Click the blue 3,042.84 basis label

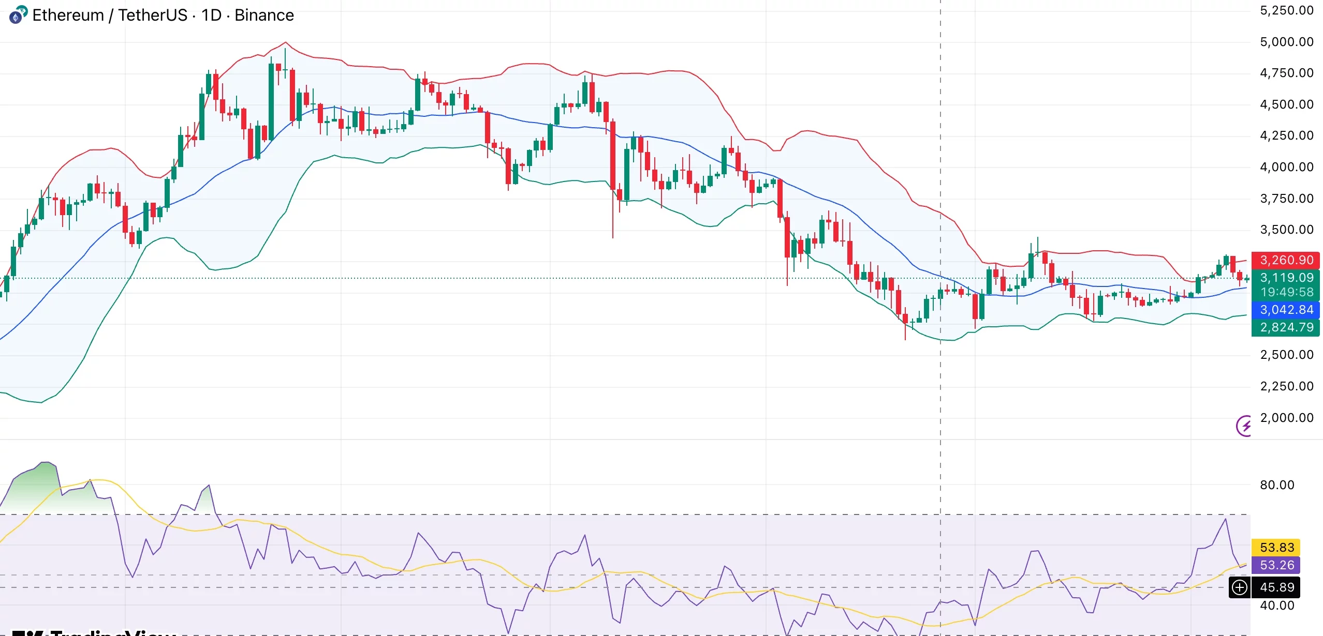point(1286,310)
